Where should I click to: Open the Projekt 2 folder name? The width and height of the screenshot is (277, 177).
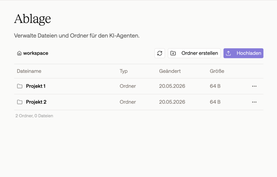click(x=36, y=102)
